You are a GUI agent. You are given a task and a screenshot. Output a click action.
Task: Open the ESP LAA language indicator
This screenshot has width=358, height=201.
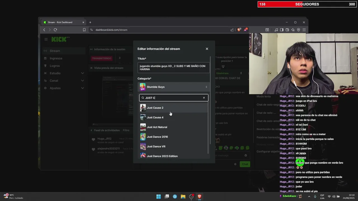tap(322, 197)
